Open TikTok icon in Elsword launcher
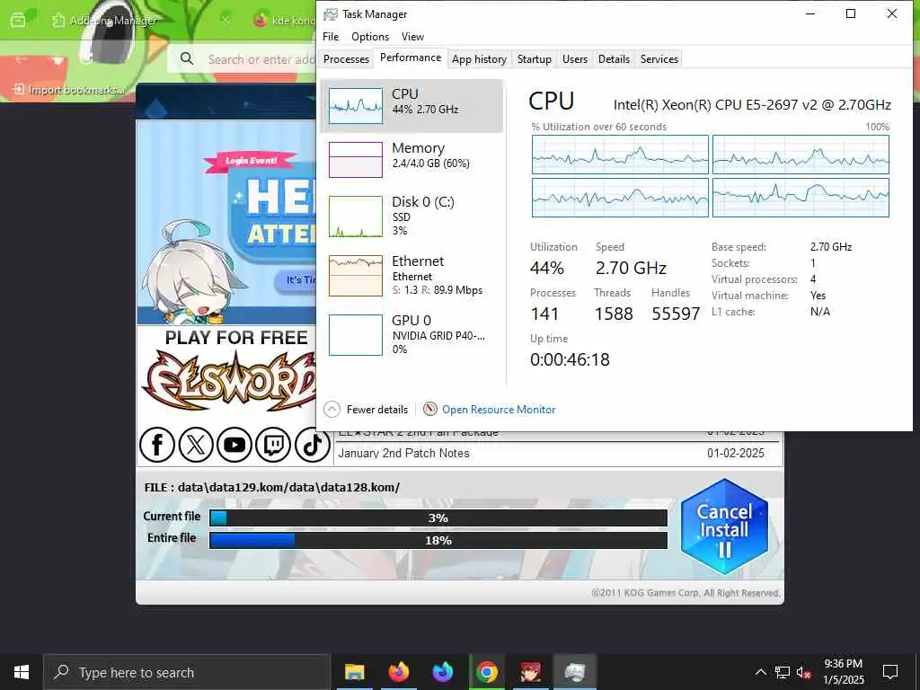The image size is (920, 690). tap(312, 445)
